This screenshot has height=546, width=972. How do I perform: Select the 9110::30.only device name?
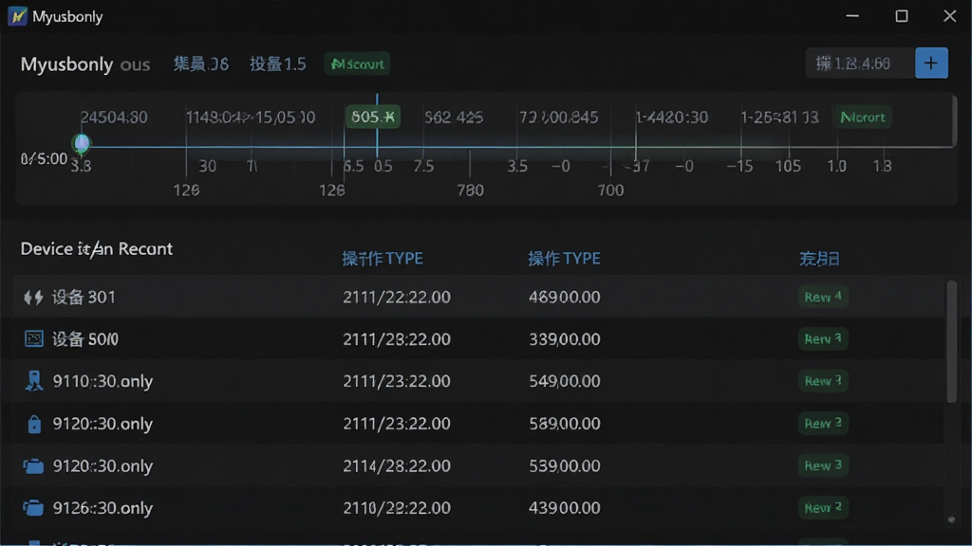[103, 381]
